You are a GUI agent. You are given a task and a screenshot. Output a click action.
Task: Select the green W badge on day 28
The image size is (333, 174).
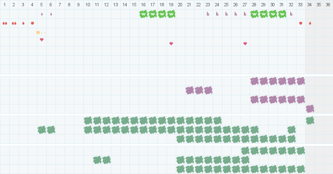click(x=254, y=14)
